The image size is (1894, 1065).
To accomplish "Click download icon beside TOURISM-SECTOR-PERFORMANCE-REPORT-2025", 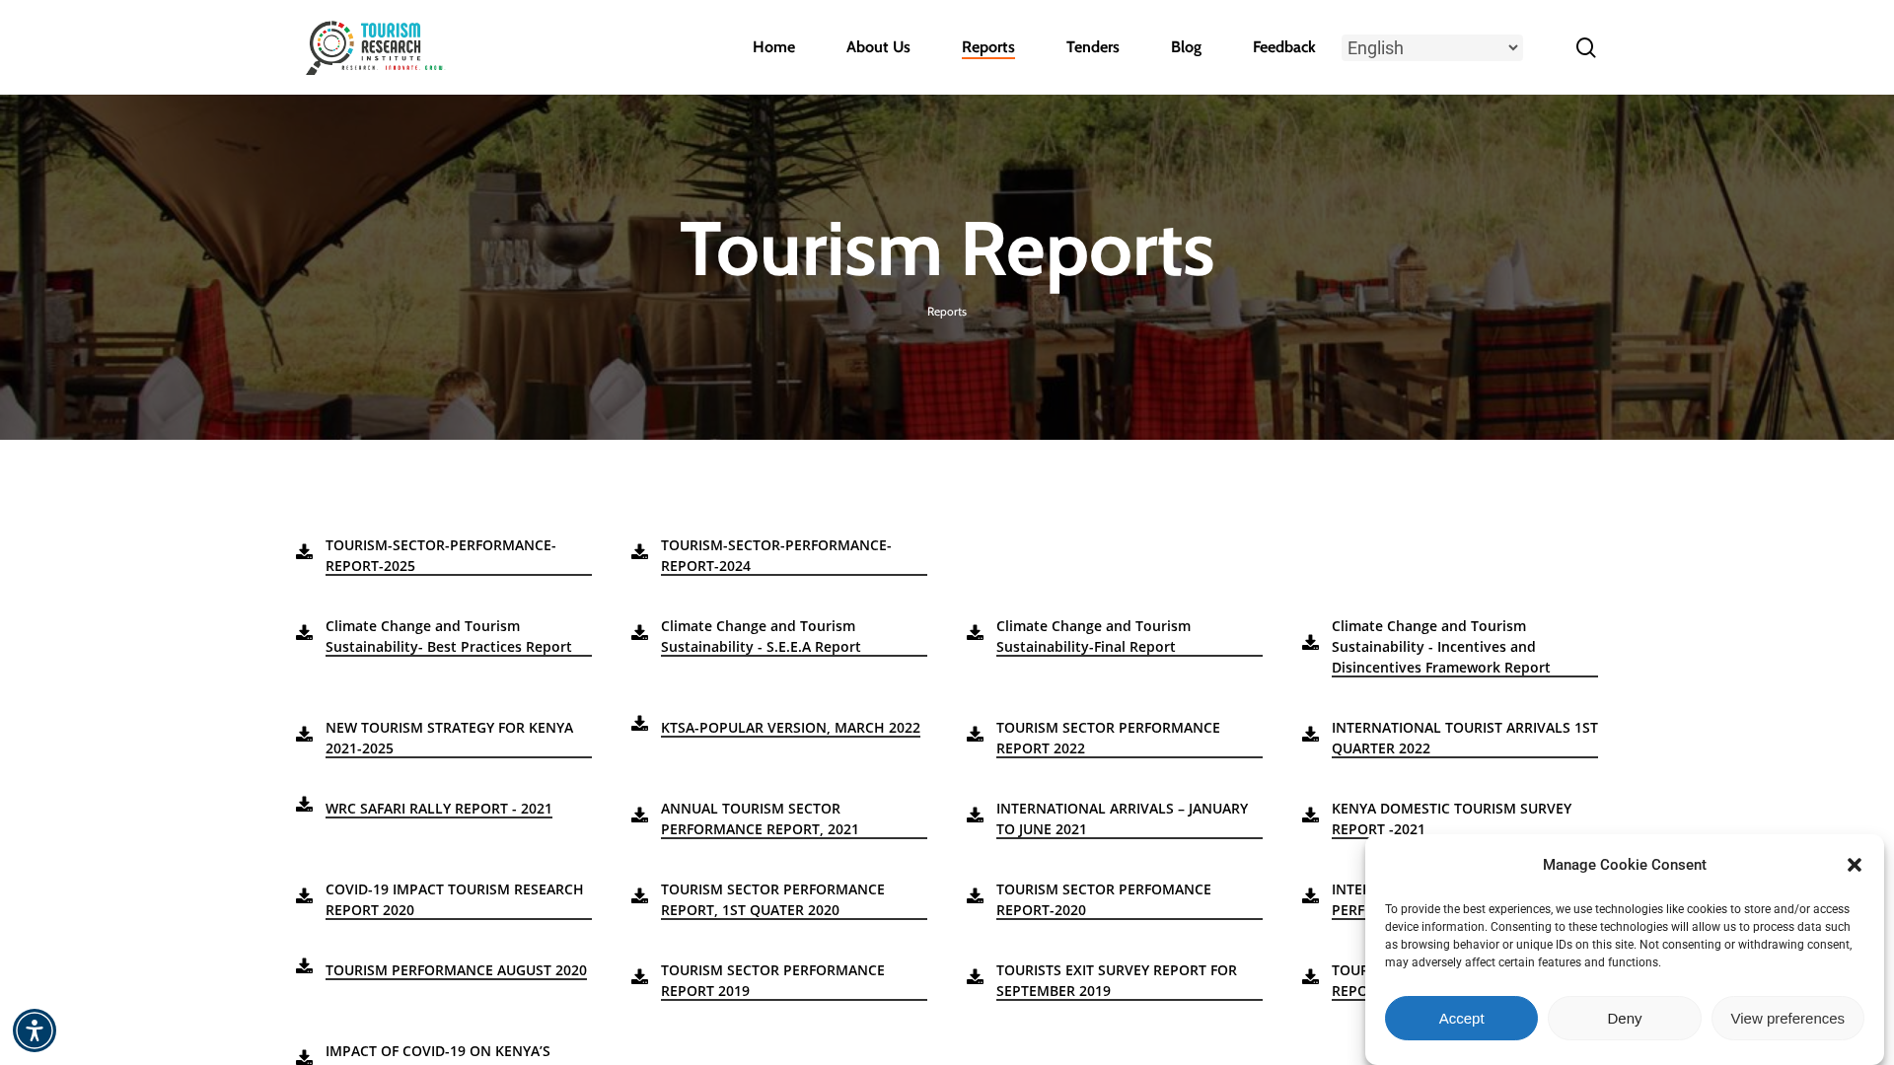I will coord(305,551).
